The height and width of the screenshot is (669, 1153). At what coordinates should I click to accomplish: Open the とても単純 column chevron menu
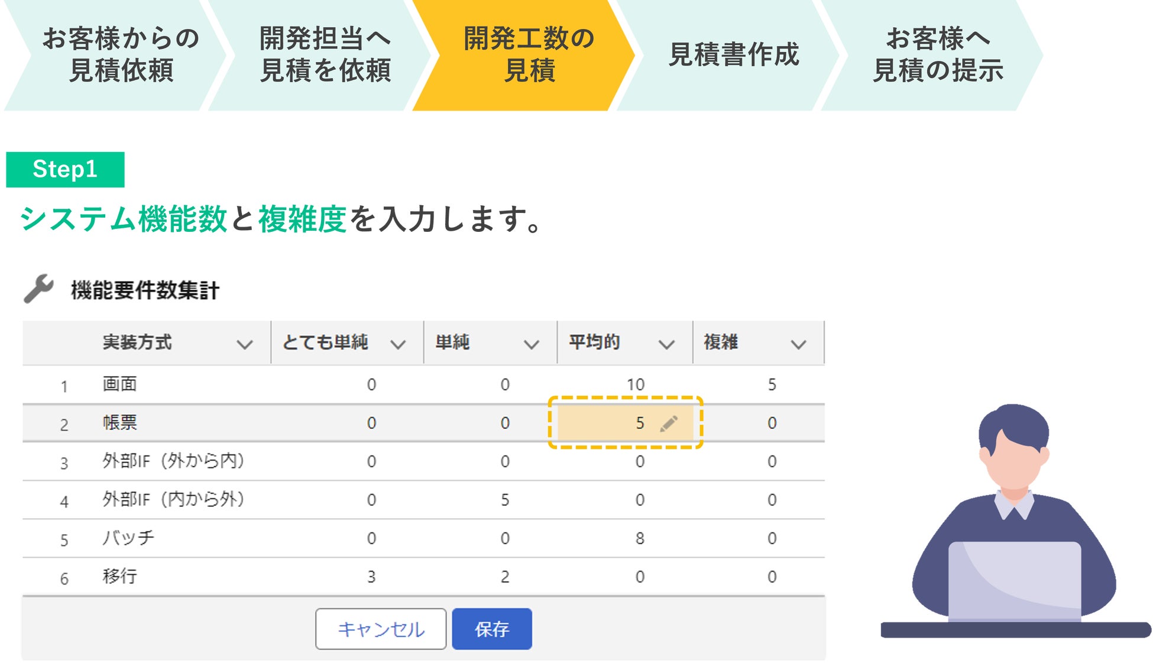399,344
